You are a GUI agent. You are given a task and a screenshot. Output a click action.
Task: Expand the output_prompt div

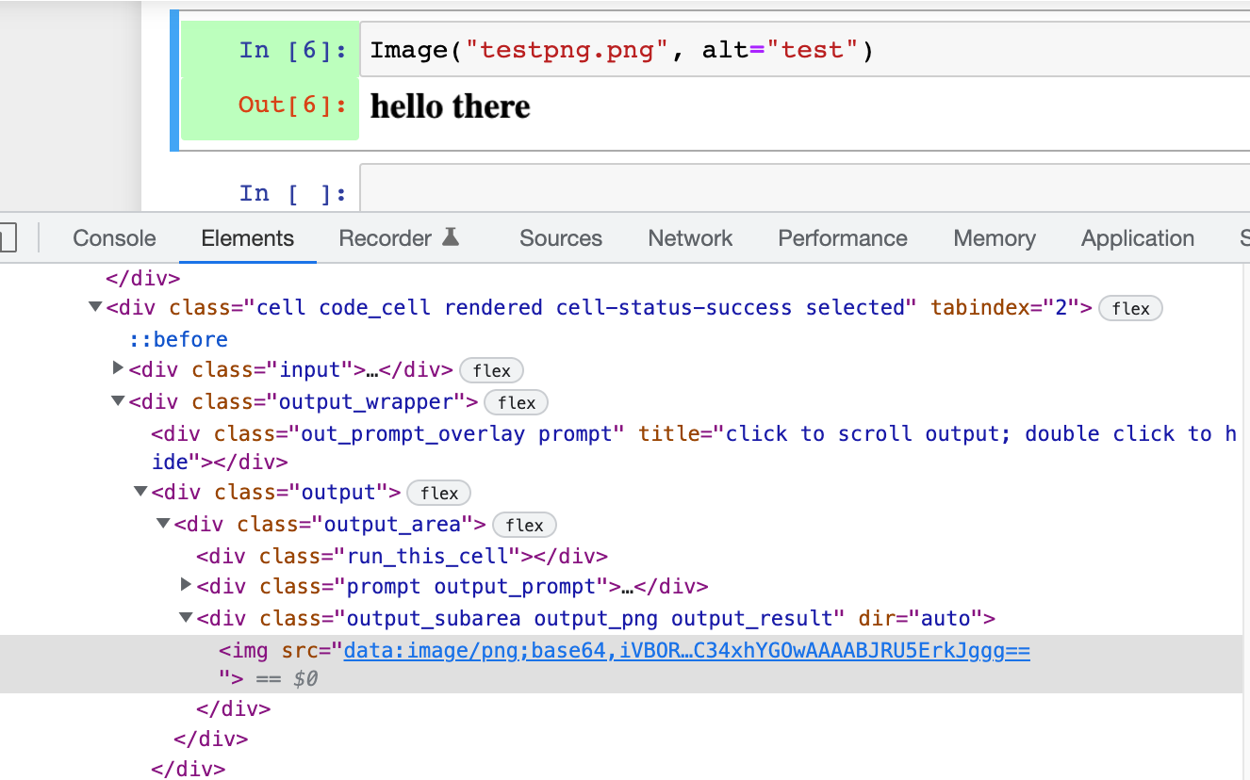[x=186, y=585]
